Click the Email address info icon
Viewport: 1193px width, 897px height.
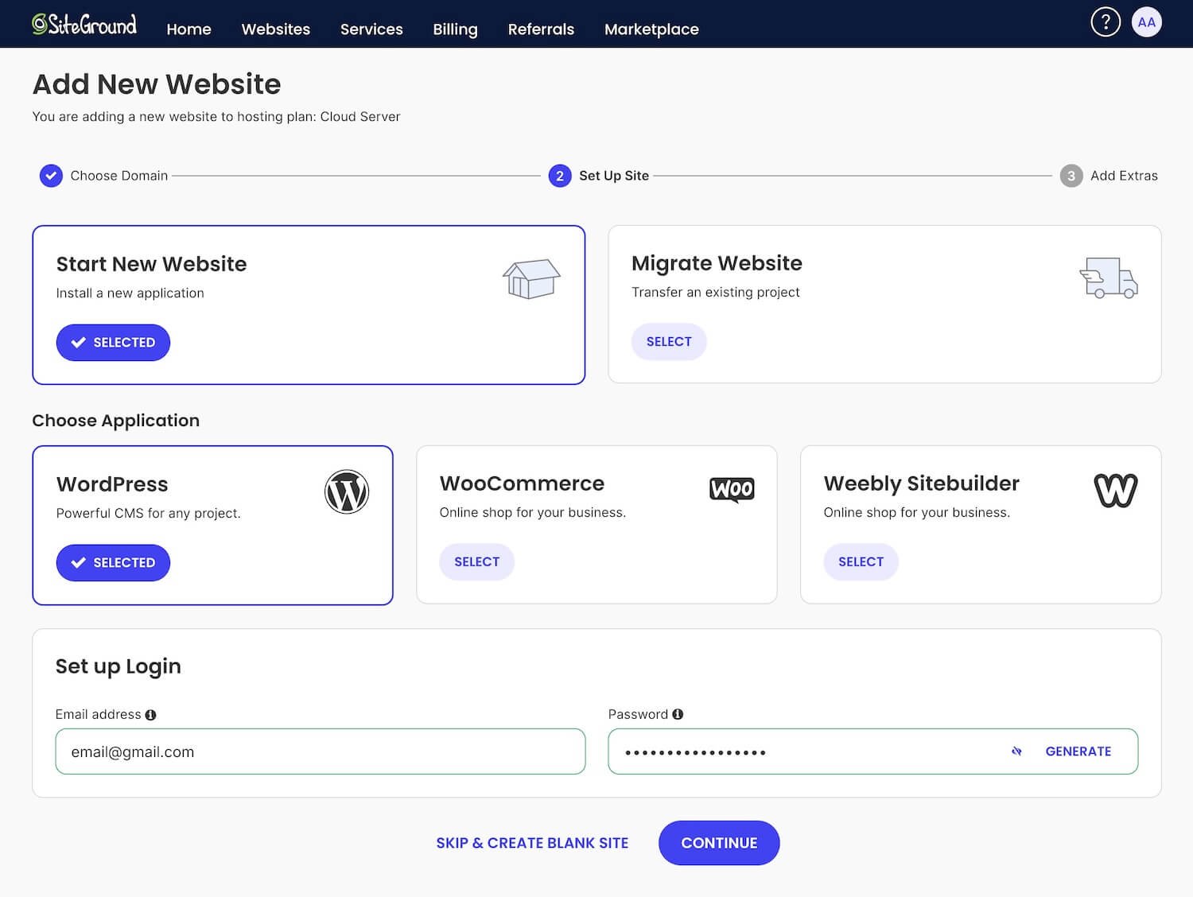click(x=150, y=715)
